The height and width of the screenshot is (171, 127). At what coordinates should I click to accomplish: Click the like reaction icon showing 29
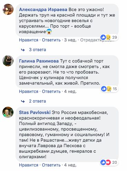click(103, 37)
